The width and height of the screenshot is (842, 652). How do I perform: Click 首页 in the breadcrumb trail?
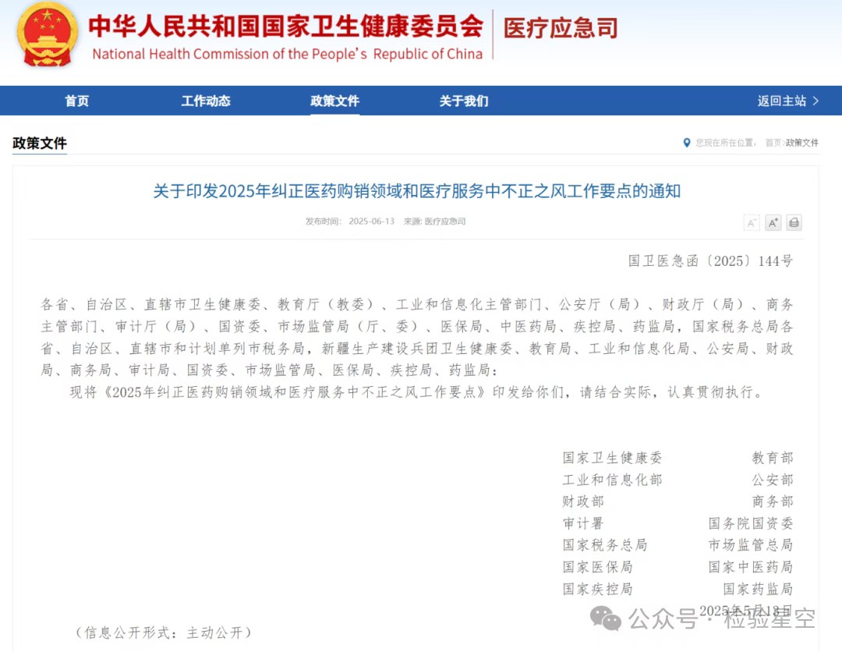click(x=773, y=144)
